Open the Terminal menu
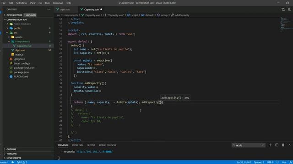293x164 pixels. pos(58,3)
